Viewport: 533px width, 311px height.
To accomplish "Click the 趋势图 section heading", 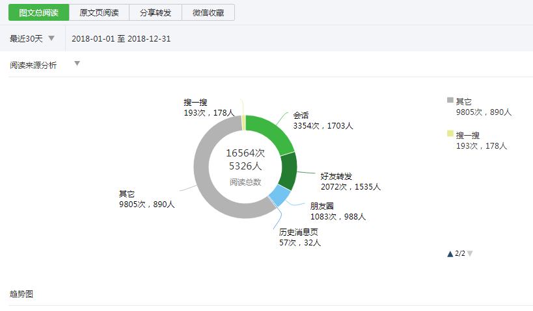I will point(21,294).
